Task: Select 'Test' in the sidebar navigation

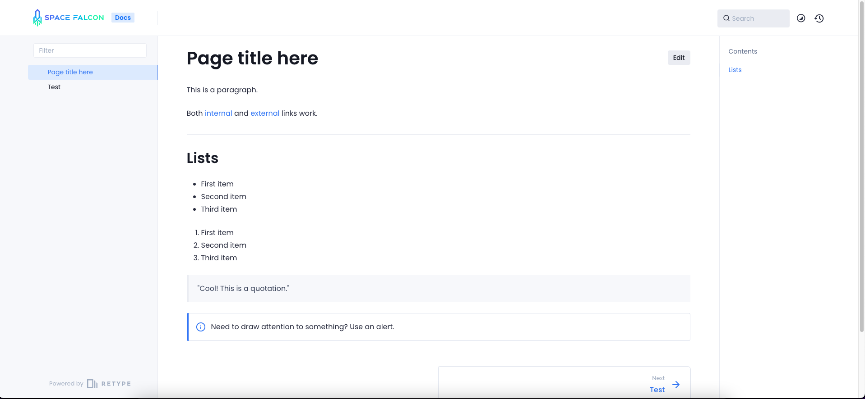Action: point(54,86)
